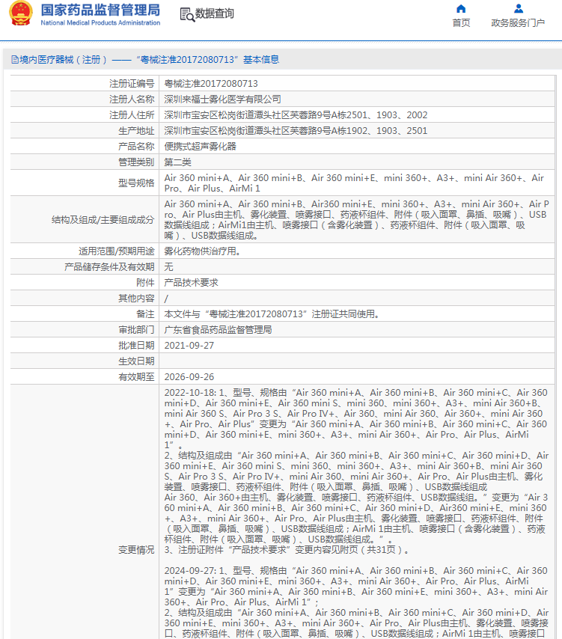
Task: Click the 管理类别 row label
Action: click(x=136, y=162)
